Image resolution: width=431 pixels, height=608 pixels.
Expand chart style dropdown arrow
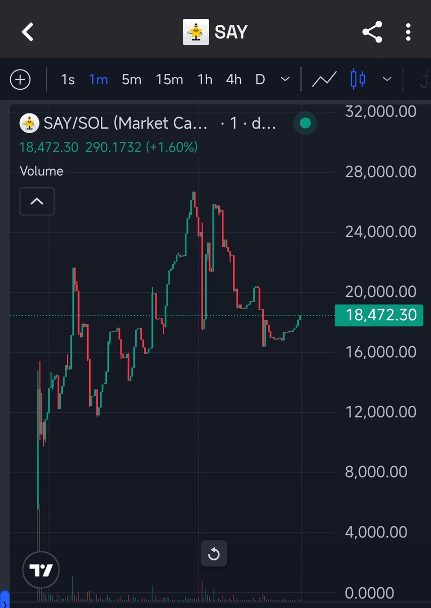point(387,80)
